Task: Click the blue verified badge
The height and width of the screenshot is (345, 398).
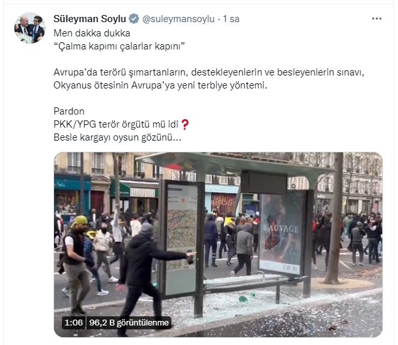Action: (x=134, y=19)
